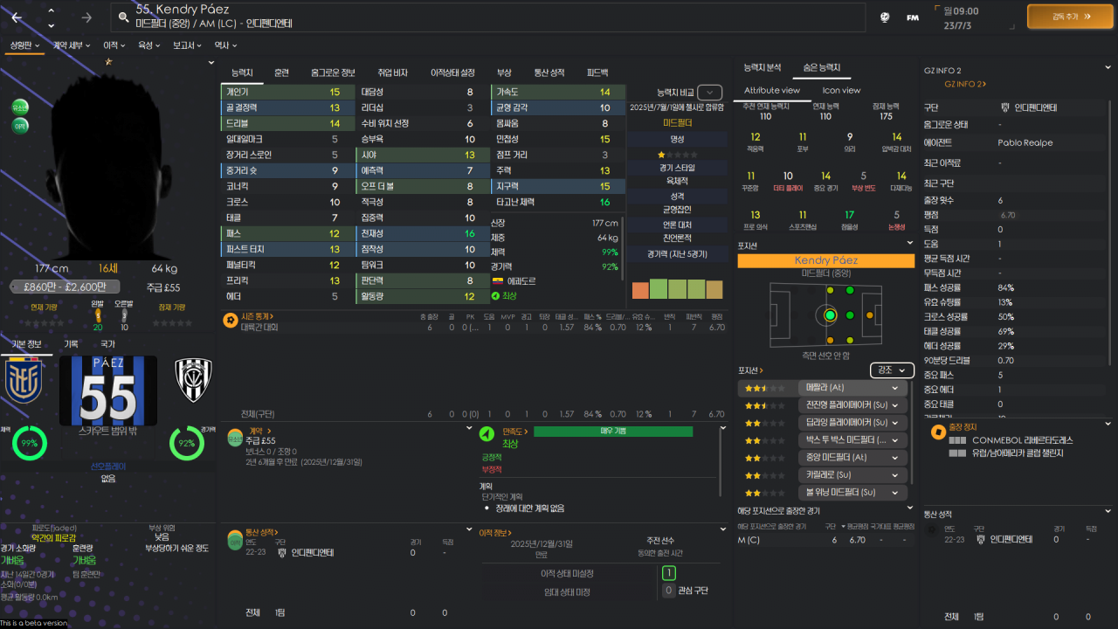Viewport: 1118px width, 629px height.
Task: Click the green circular icon beside 계약 section
Action: pos(234,437)
